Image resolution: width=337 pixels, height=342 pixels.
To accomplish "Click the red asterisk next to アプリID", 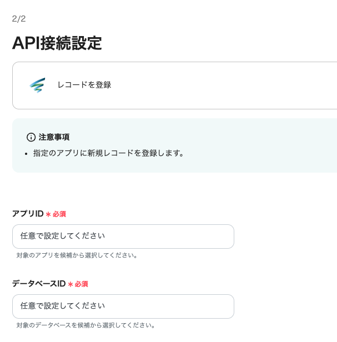I will [x=48, y=214].
